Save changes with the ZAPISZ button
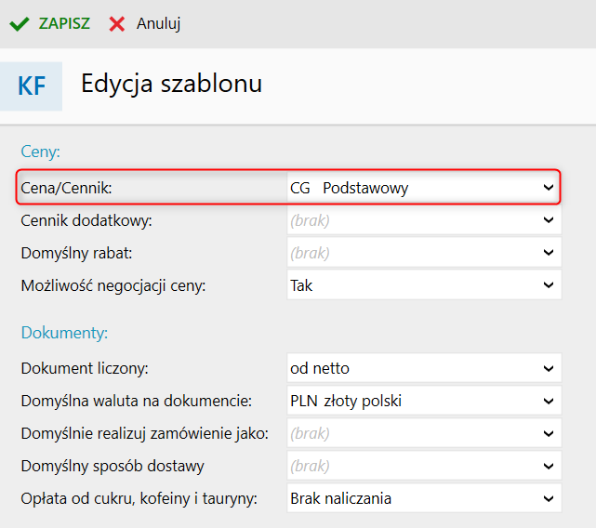Viewport: 596px width, 528px height. pyautogui.click(x=50, y=23)
